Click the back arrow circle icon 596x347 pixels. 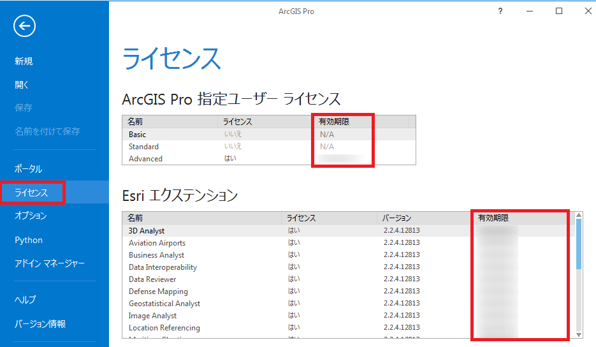tap(24, 26)
